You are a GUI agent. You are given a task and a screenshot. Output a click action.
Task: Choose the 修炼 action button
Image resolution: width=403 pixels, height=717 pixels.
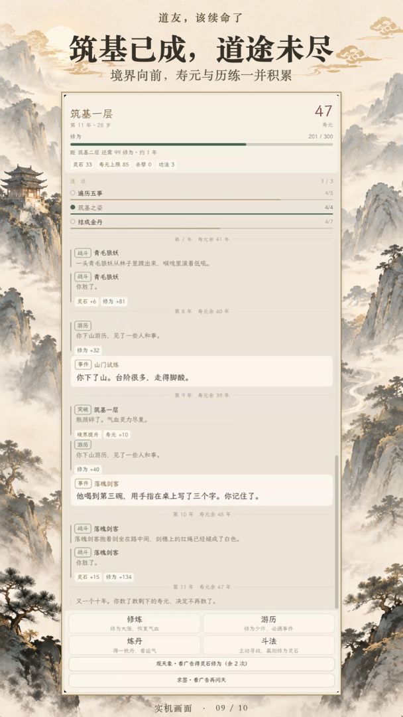(x=135, y=623)
